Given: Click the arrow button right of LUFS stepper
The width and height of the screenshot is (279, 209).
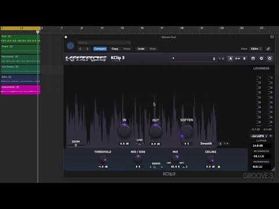Looking at the screenshot, I should point(271,136).
